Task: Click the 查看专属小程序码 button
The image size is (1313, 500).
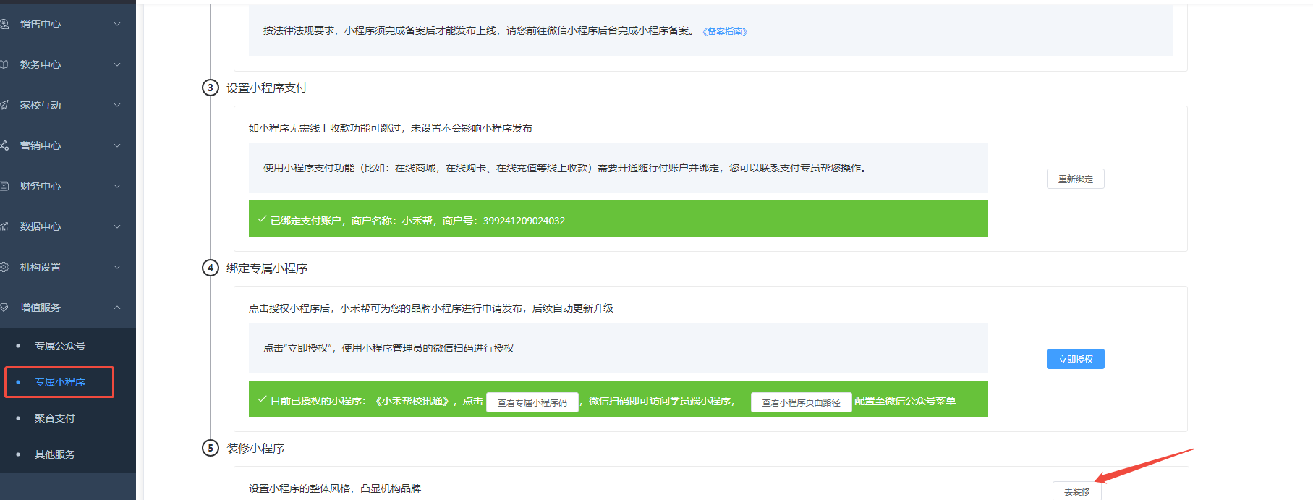Action: point(532,402)
